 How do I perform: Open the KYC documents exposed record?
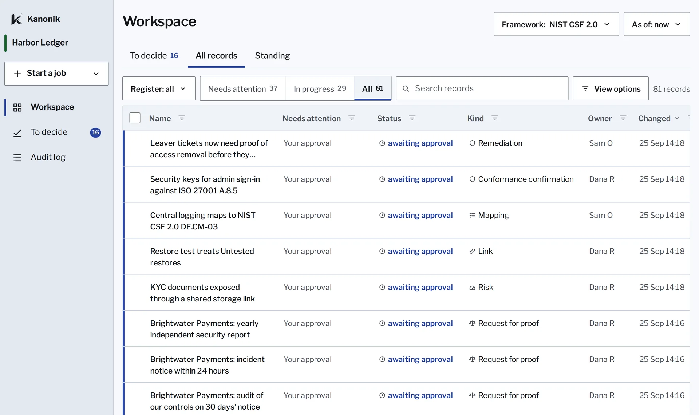pyautogui.click(x=202, y=293)
